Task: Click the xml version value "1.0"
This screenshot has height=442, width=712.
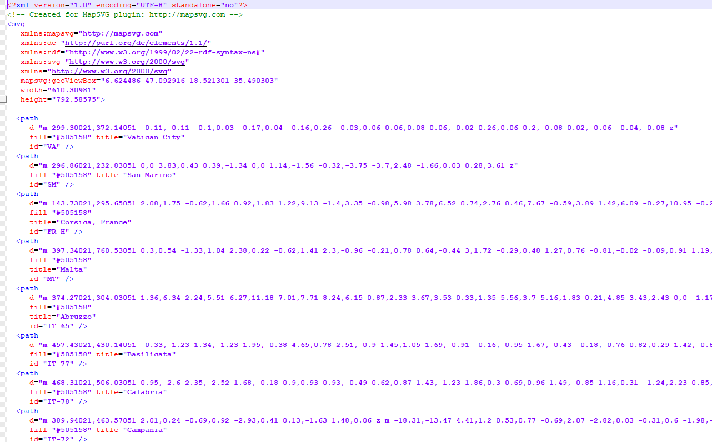Action: point(81,5)
